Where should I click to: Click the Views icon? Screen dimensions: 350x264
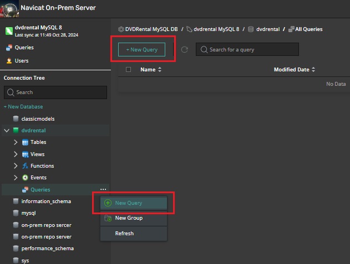click(x=25, y=154)
